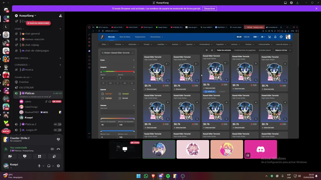Click Desactivar to disable Streamer mode
The height and width of the screenshot is (180, 321).
pos(209,8)
